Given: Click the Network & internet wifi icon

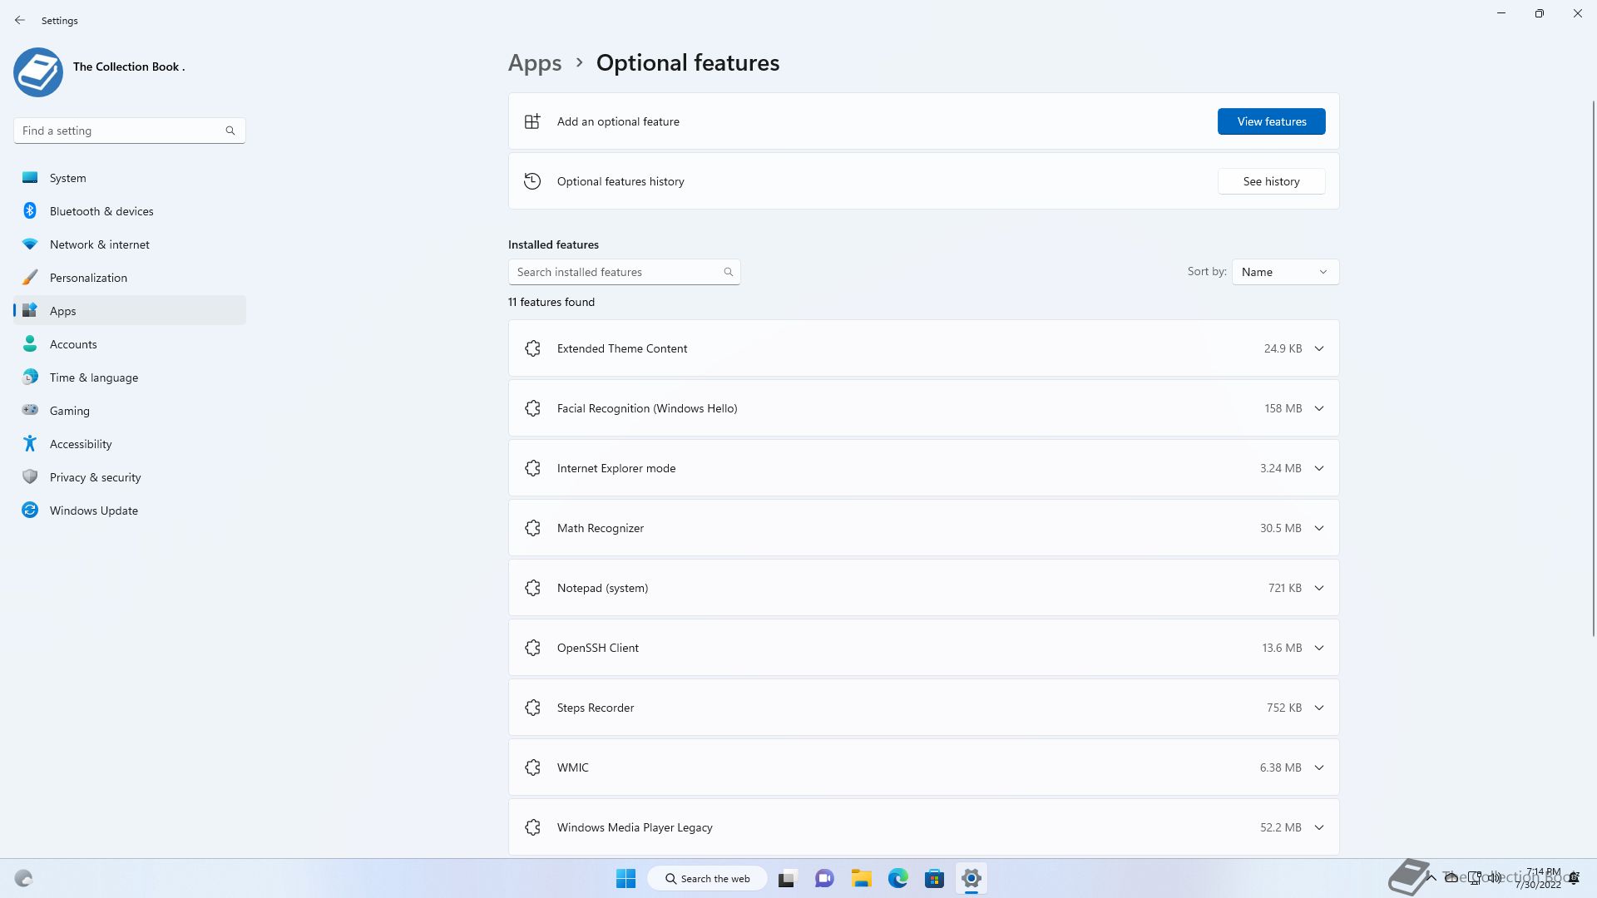Looking at the screenshot, I should point(30,244).
